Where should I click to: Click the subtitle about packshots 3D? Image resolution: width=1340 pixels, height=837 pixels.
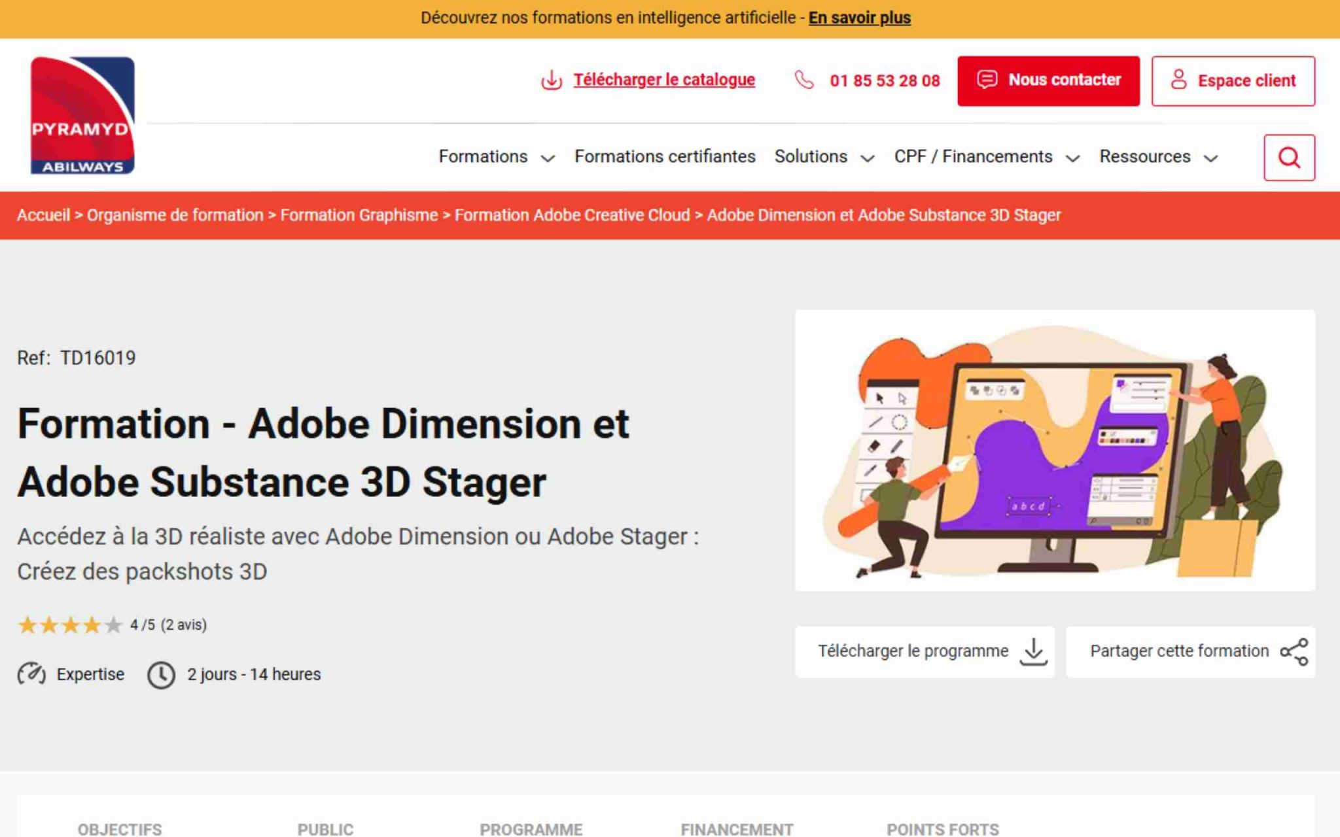[x=358, y=554]
